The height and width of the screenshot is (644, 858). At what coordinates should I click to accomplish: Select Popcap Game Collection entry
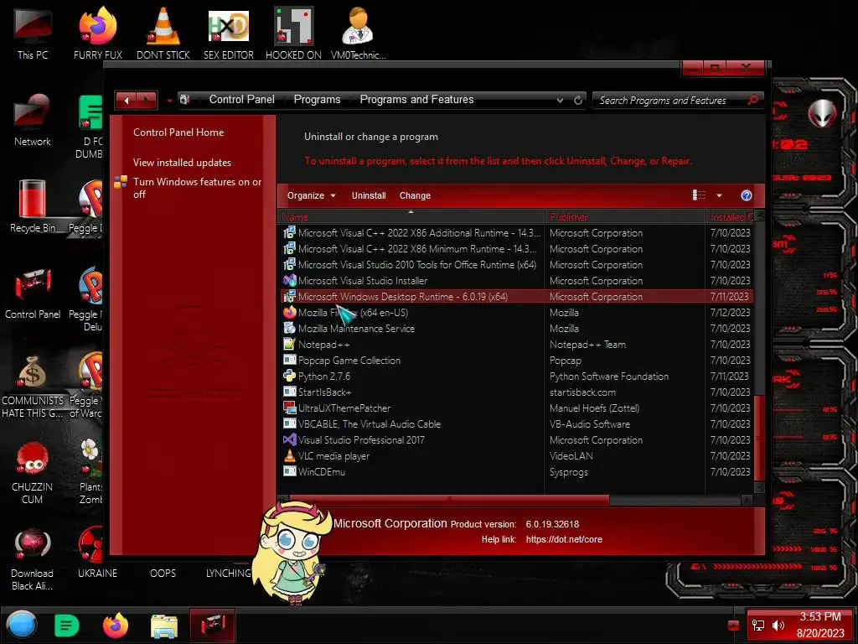point(516,361)
